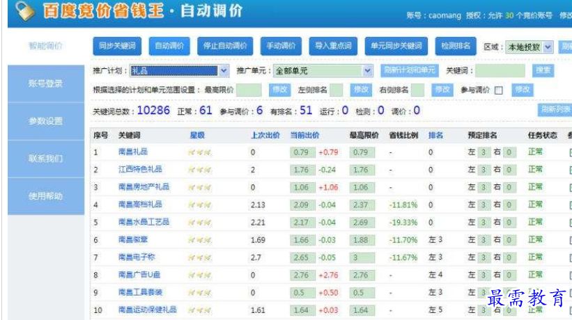This screenshot has width=572, height=320.
Task: Open 联系我们 in sidebar
Action: [45, 159]
